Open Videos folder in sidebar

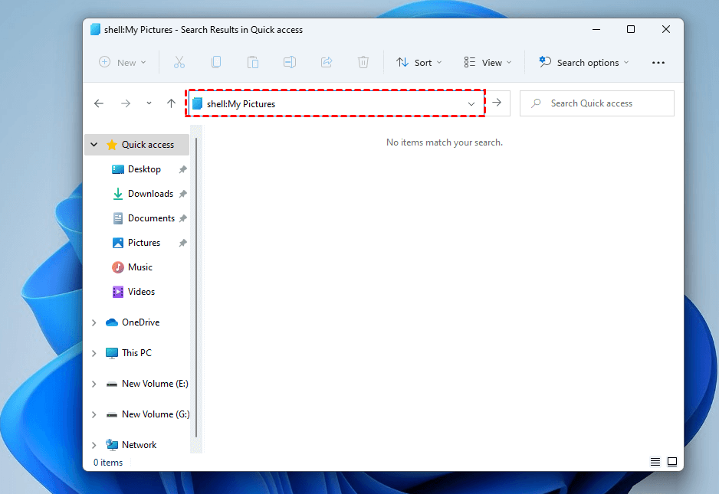click(x=141, y=292)
